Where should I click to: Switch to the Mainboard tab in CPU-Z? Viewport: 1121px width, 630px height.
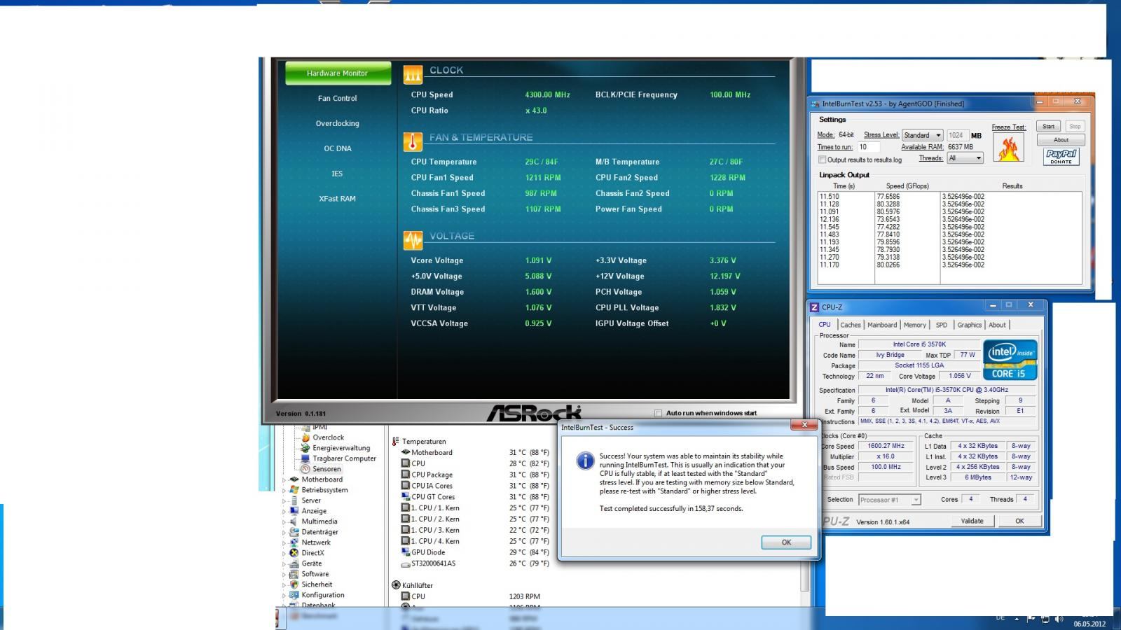(882, 325)
